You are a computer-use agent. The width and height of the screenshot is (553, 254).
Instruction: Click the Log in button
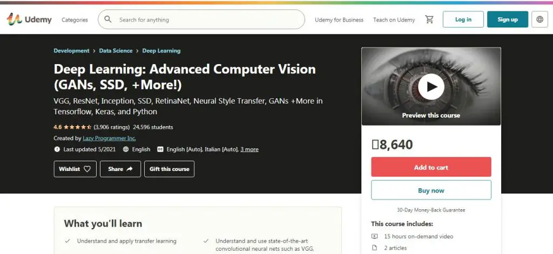click(x=463, y=19)
